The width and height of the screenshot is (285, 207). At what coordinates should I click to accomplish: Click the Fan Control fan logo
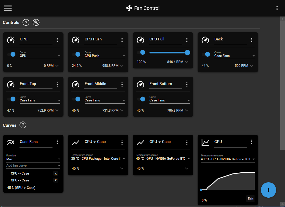129,8
